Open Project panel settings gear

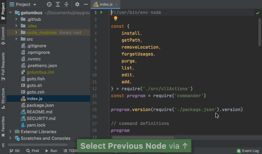click(77, 4)
